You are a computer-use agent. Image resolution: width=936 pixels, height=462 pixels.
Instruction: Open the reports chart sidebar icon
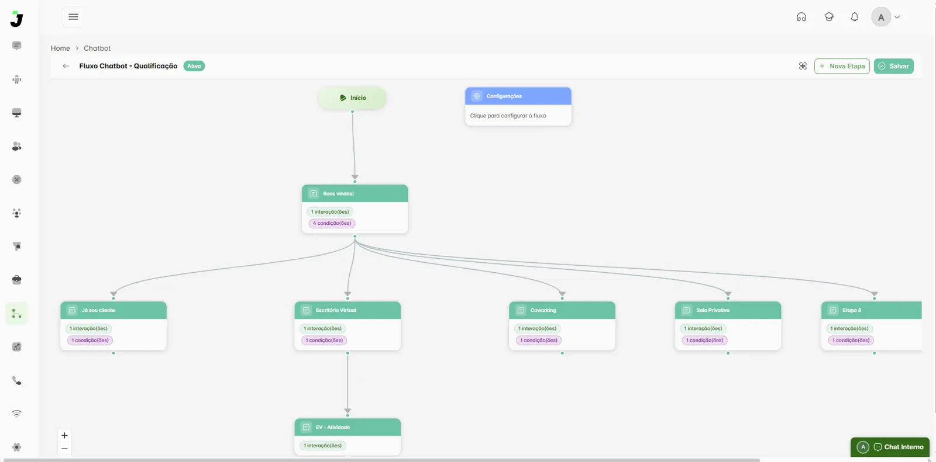(17, 347)
